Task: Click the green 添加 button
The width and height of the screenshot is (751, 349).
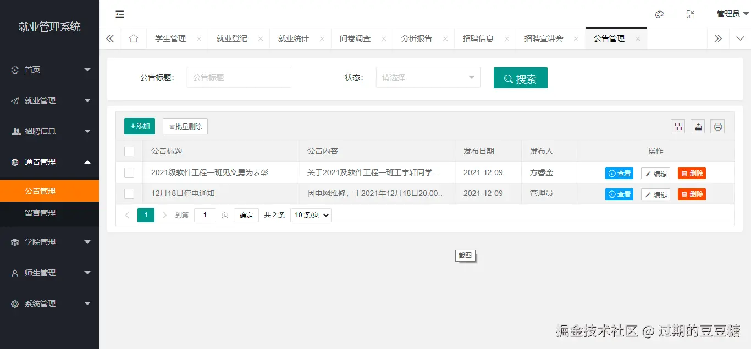Action: coord(139,126)
